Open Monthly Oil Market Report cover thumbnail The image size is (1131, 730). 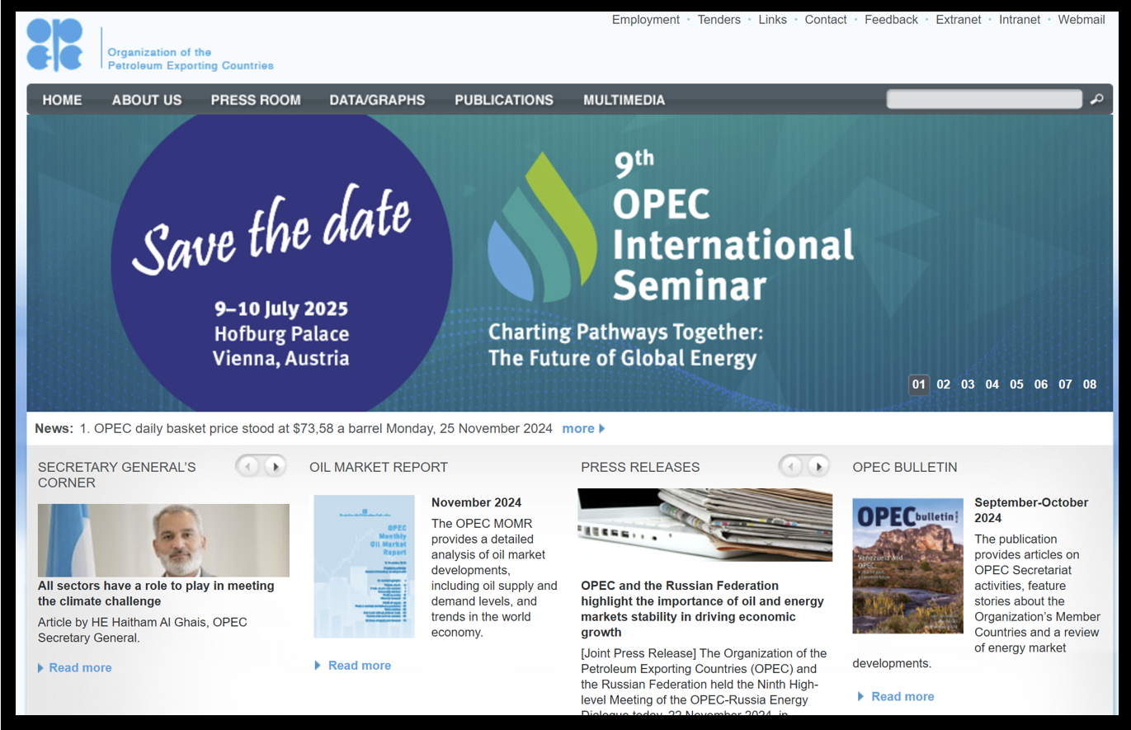[x=364, y=566]
